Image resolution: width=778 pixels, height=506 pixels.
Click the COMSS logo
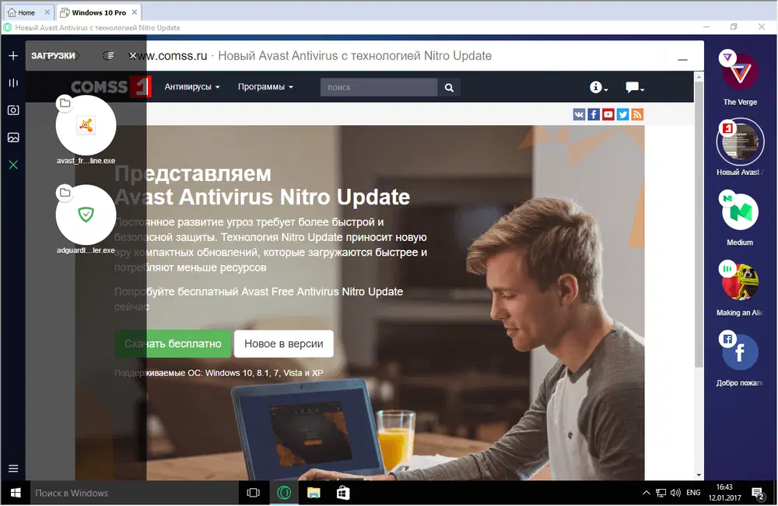110,87
